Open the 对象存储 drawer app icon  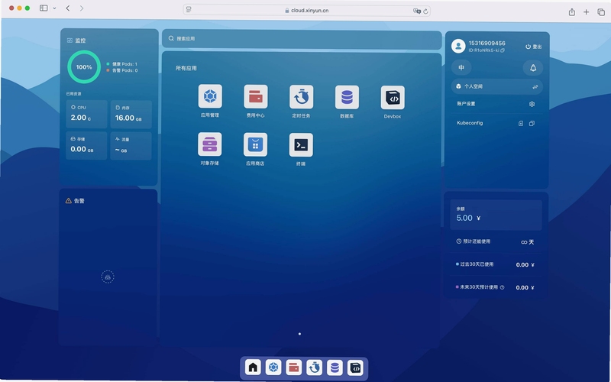pos(209,144)
